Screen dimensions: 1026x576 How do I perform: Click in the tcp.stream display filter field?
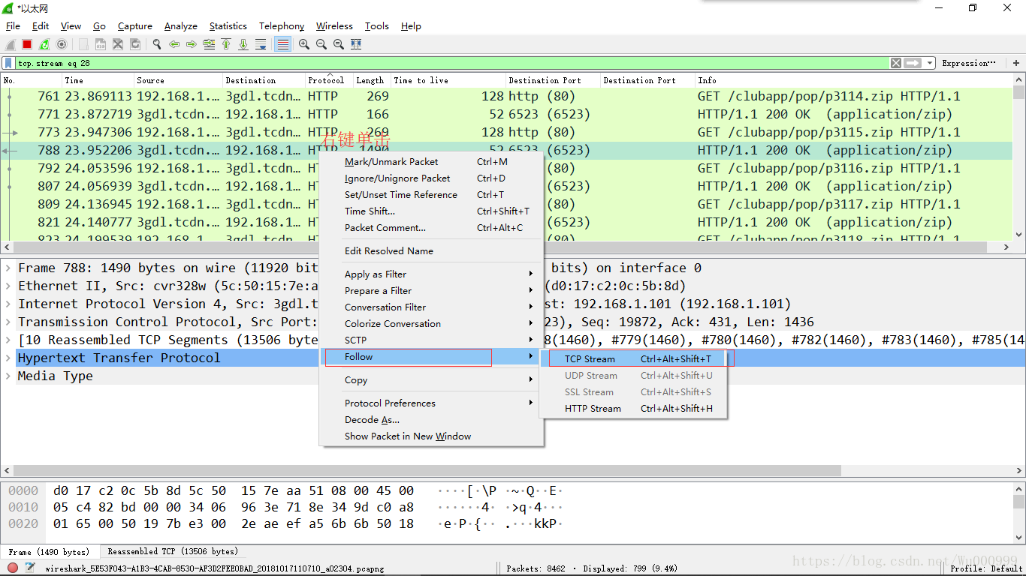[x=451, y=63]
